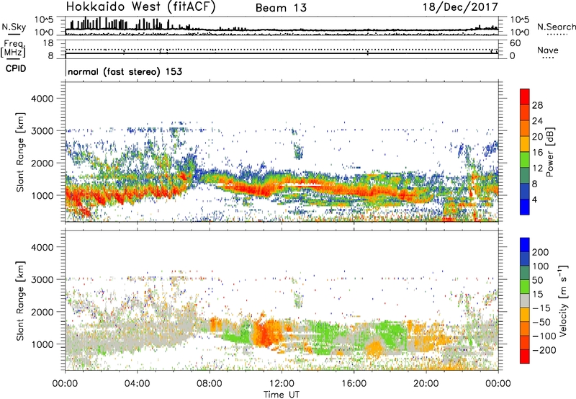Click the '04:00' time axis label
This screenshot has height=399, width=576.
click(137, 384)
